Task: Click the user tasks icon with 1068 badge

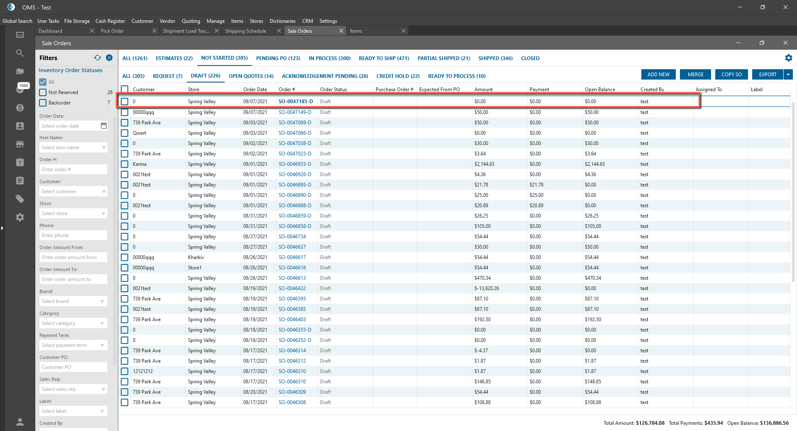Action: click(20, 89)
